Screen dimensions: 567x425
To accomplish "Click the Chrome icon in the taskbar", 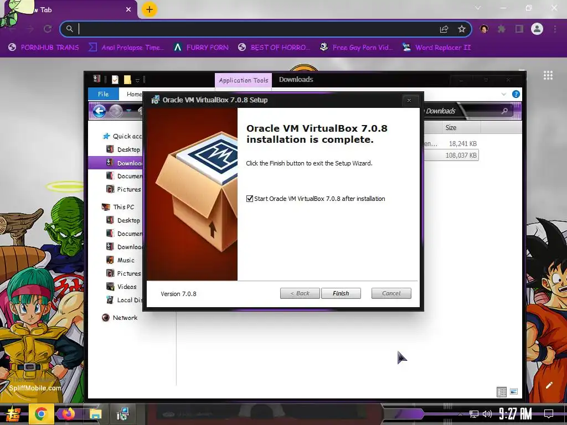I will 41,414.
